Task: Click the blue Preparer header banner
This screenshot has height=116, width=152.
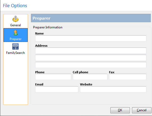Action: pos(91,18)
